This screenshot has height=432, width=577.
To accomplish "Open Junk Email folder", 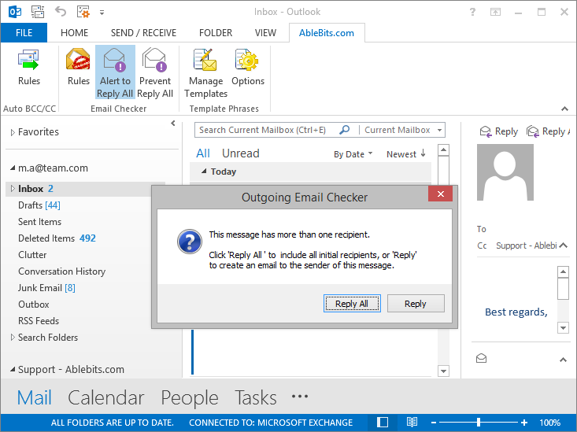I will click(46, 288).
